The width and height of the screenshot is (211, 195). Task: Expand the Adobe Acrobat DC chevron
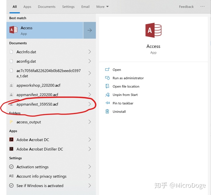(90, 140)
